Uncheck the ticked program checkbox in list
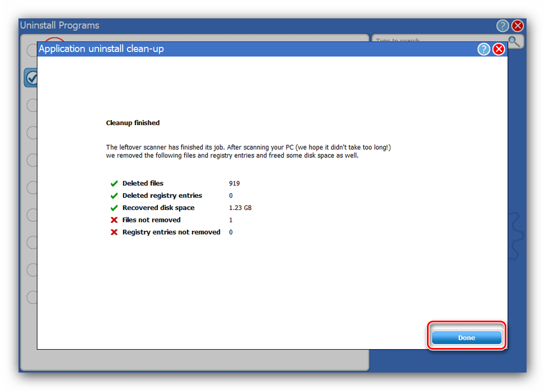The width and height of the screenshot is (545, 391). click(x=31, y=78)
